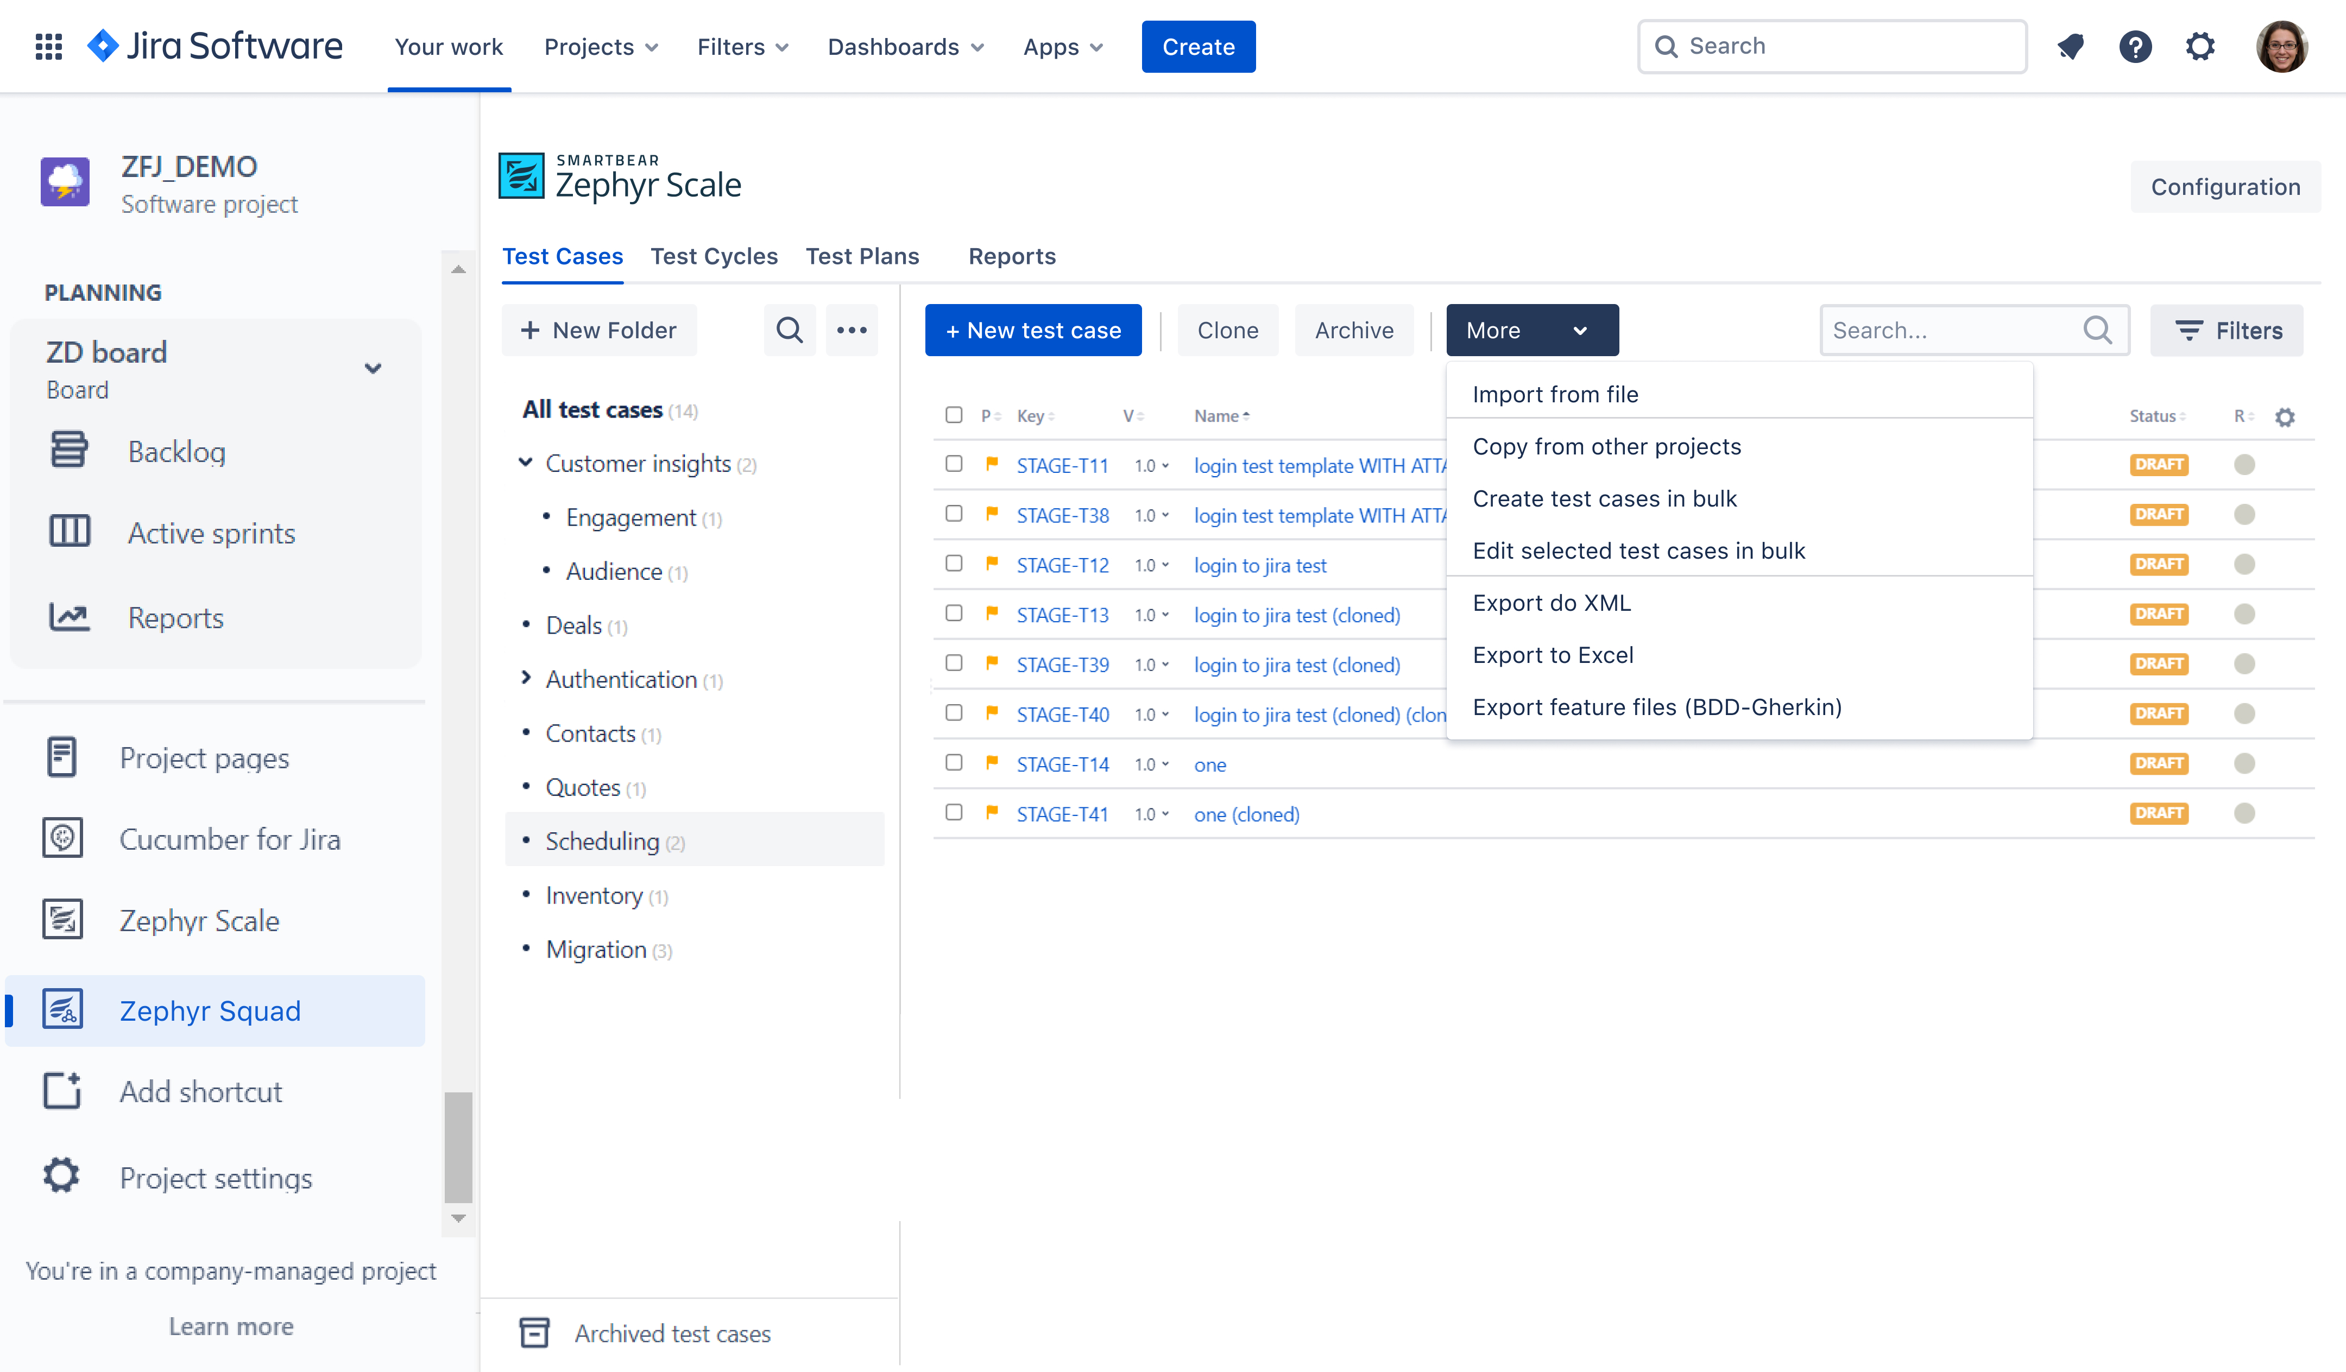Image resolution: width=2346 pixels, height=1372 pixels.
Task: Open the Apps dropdown menu
Action: tap(1062, 47)
